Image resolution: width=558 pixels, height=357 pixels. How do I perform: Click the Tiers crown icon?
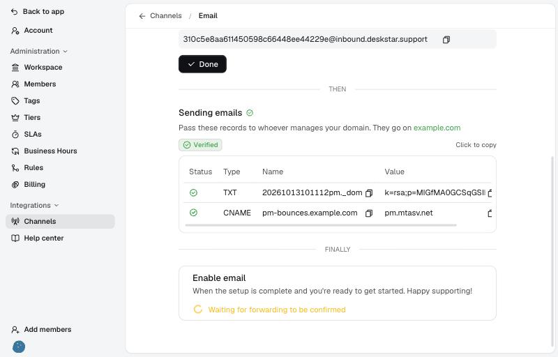click(x=15, y=118)
